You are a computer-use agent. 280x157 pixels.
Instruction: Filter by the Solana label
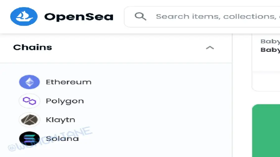(x=62, y=138)
